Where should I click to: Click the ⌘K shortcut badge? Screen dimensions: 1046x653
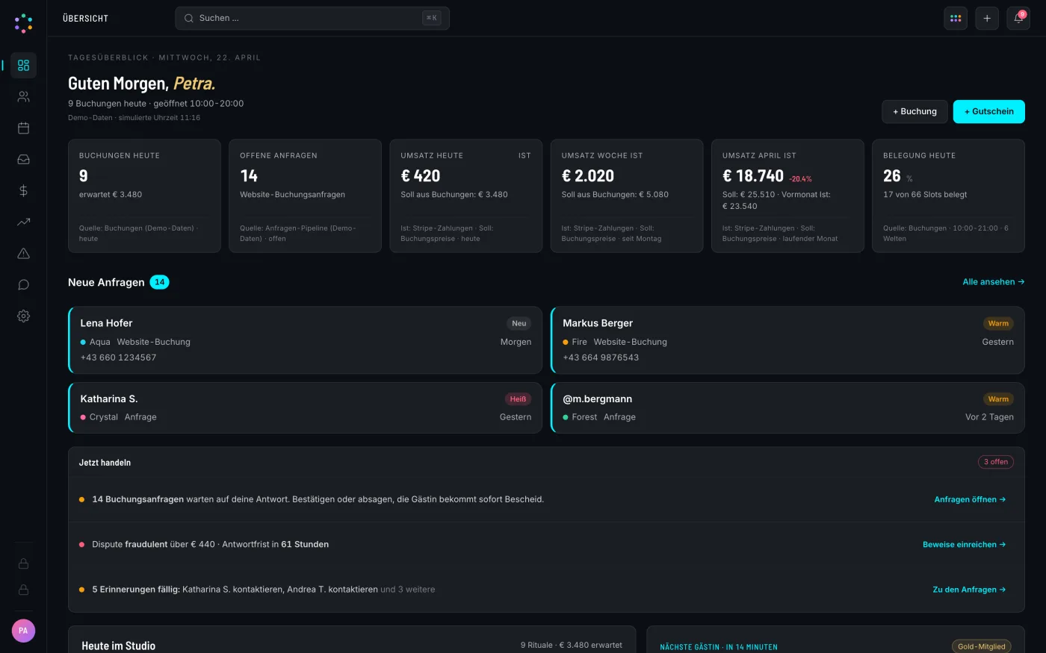point(432,19)
